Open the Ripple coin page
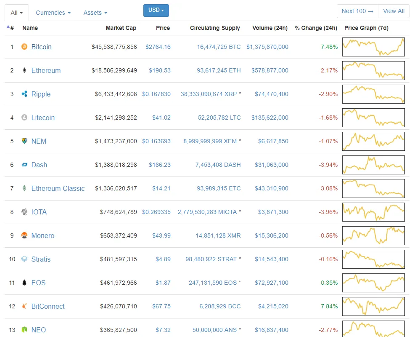 pyautogui.click(x=41, y=94)
